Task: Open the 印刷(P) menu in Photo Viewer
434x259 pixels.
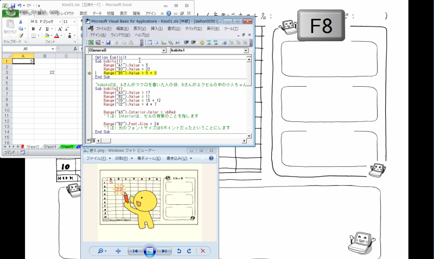Action: (x=121, y=158)
